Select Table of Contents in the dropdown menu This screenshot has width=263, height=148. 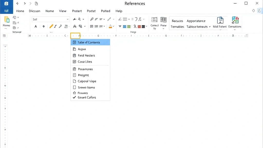point(90,42)
